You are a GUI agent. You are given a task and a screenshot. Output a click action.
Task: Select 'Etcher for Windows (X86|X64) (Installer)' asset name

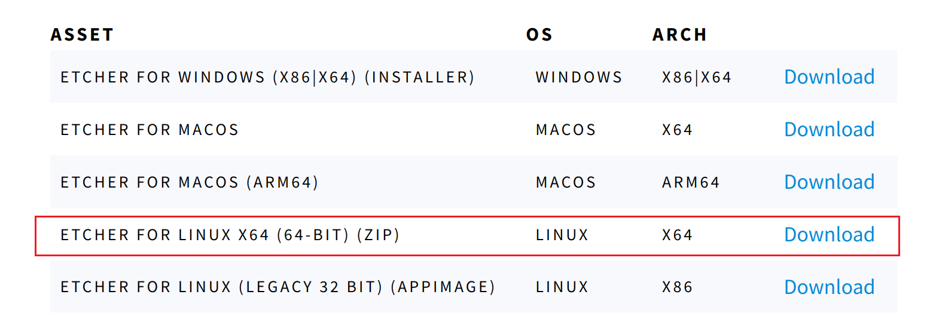click(x=267, y=77)
